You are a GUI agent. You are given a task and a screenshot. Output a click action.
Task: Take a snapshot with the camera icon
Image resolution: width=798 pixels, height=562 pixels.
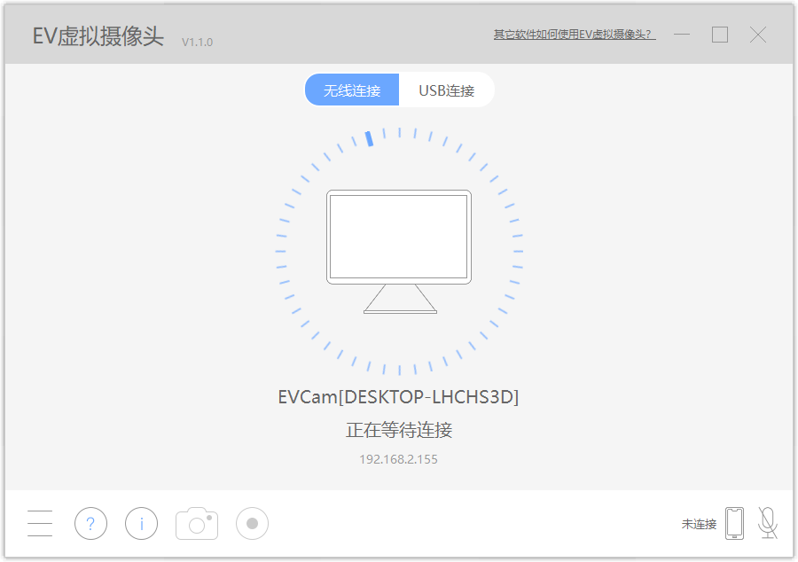click(x=196, y=523)
